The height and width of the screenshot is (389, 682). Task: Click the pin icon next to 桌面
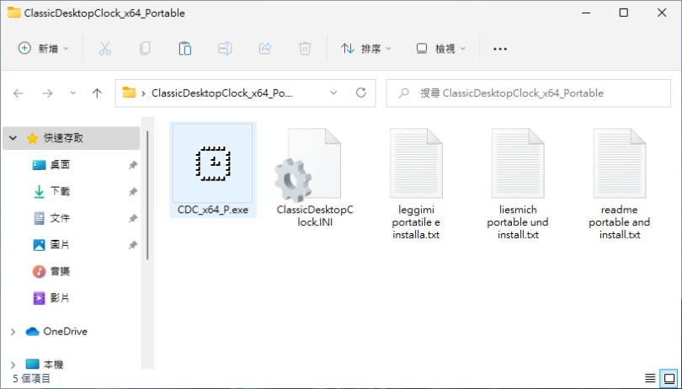(133, 165)
